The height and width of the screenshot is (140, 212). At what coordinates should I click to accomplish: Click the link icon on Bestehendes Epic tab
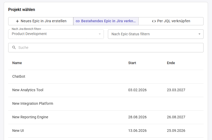tap(77, 21)
